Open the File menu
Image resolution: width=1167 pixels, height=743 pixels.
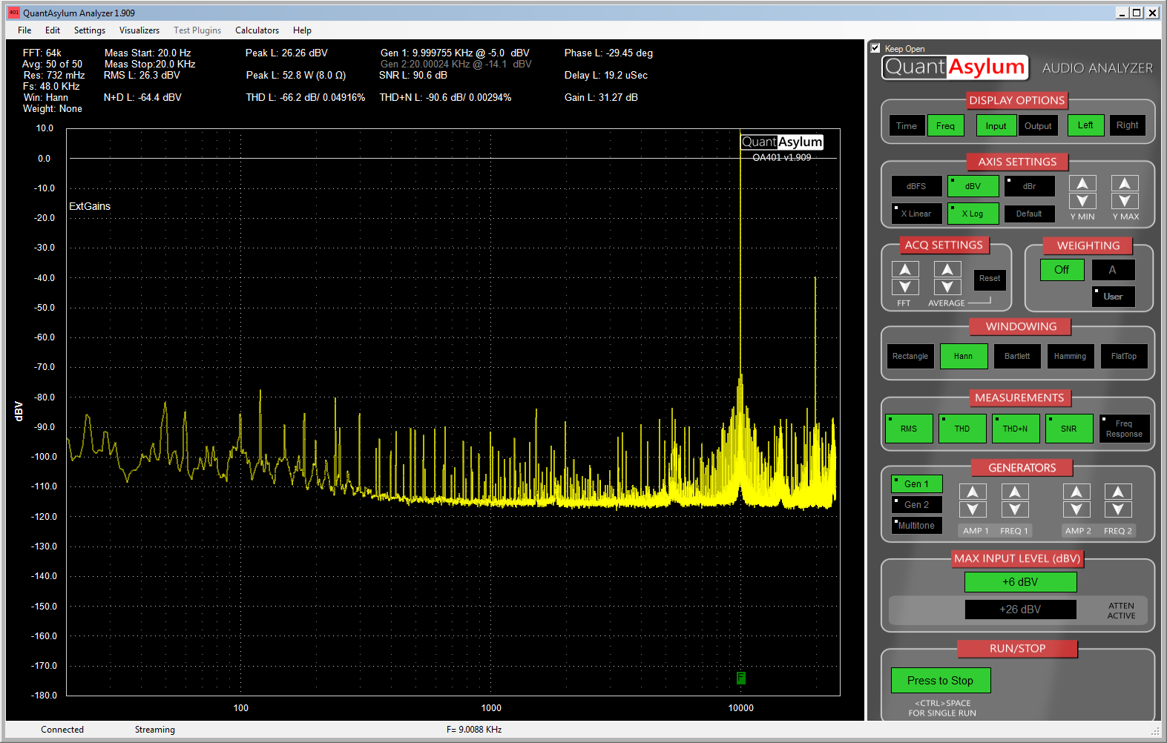pyautogui.click(x=24, y=30)
